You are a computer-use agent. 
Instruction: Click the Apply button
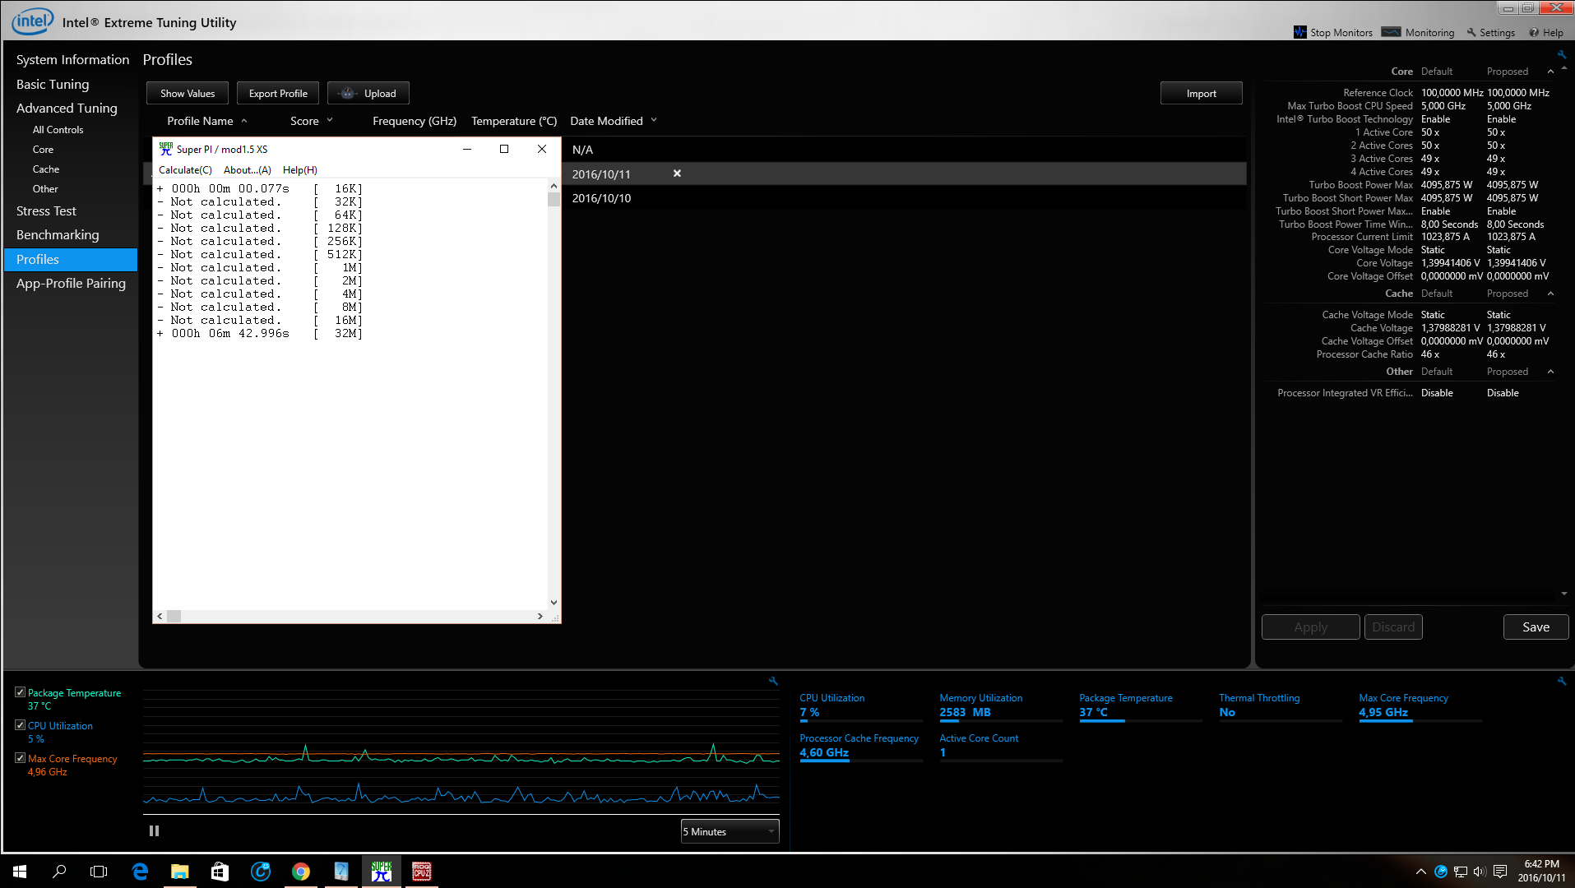point(1310,627)
